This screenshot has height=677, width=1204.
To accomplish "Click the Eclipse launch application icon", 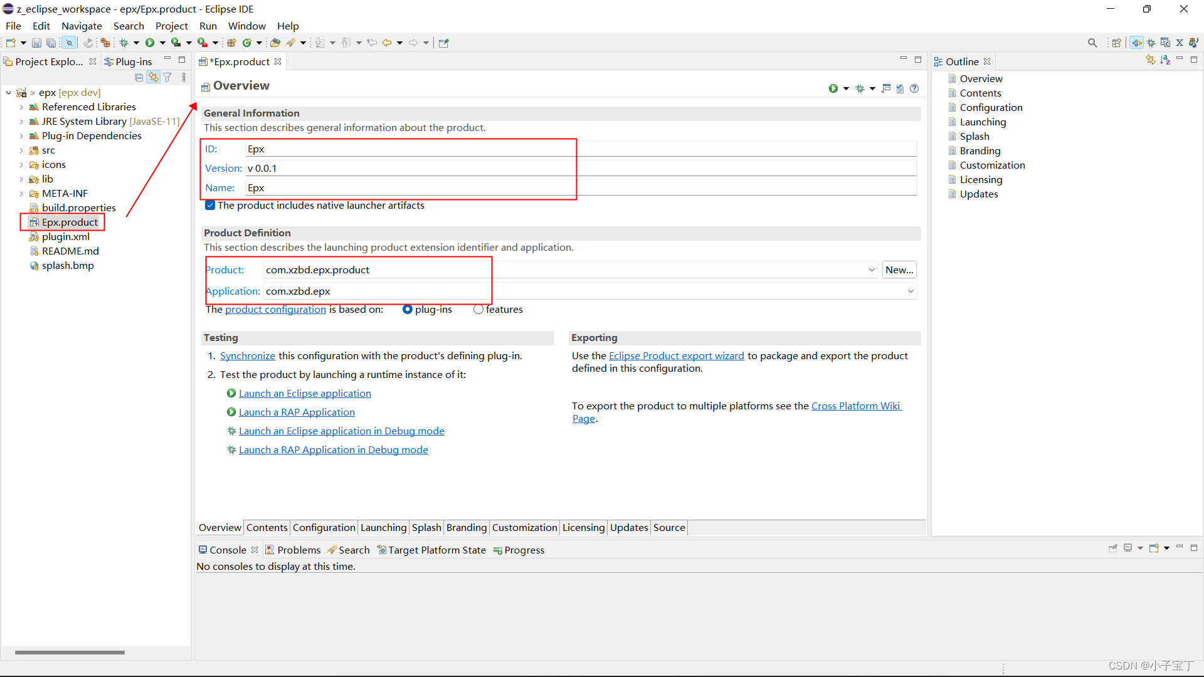I will pos(231,392).
